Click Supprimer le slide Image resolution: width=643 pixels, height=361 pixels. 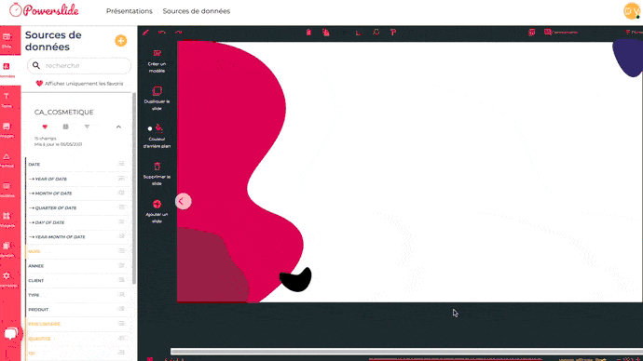click(157, 174)
